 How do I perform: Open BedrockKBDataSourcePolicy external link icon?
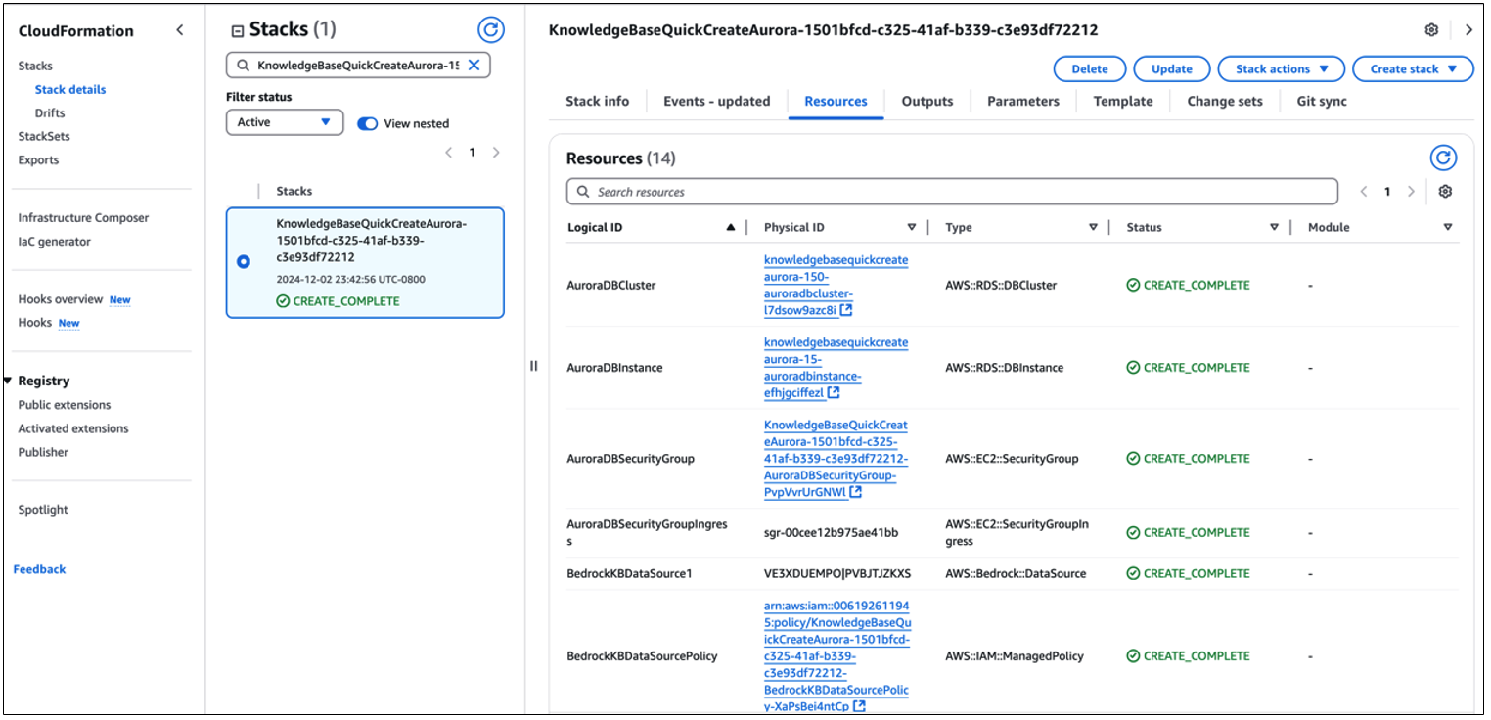858,706
